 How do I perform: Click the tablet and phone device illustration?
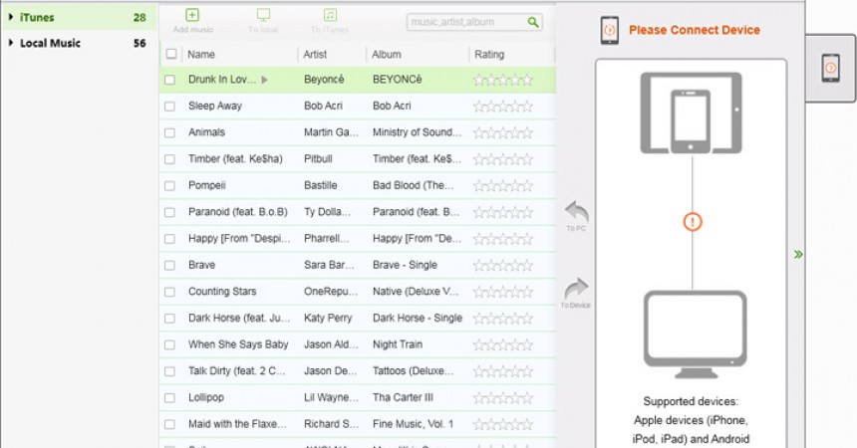tap(692, 113)
